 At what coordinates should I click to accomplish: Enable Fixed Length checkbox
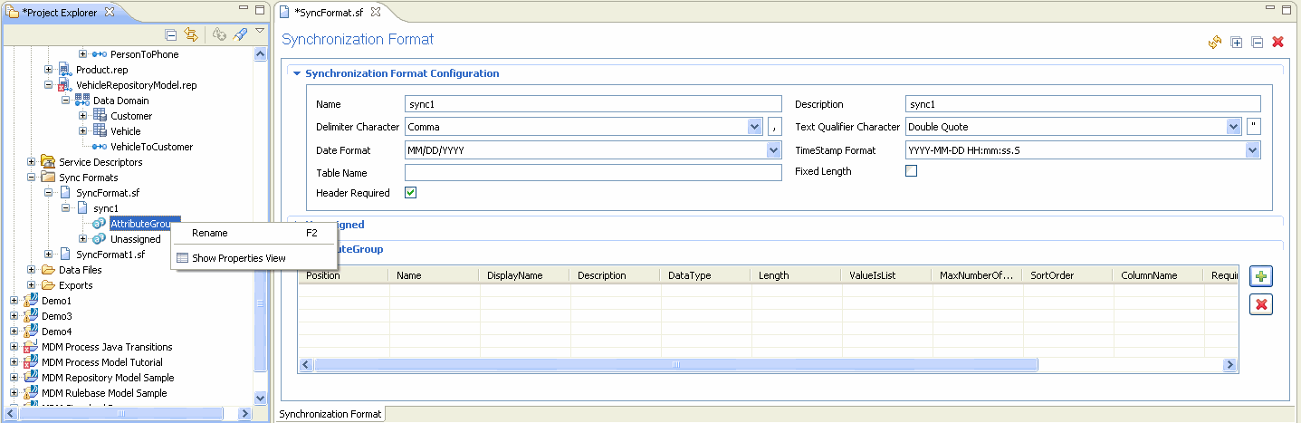click(x=912, y=171)
